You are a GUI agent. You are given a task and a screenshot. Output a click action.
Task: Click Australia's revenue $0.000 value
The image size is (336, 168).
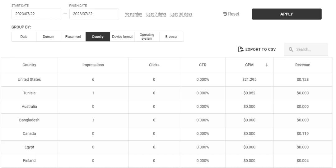coord(303,107)
